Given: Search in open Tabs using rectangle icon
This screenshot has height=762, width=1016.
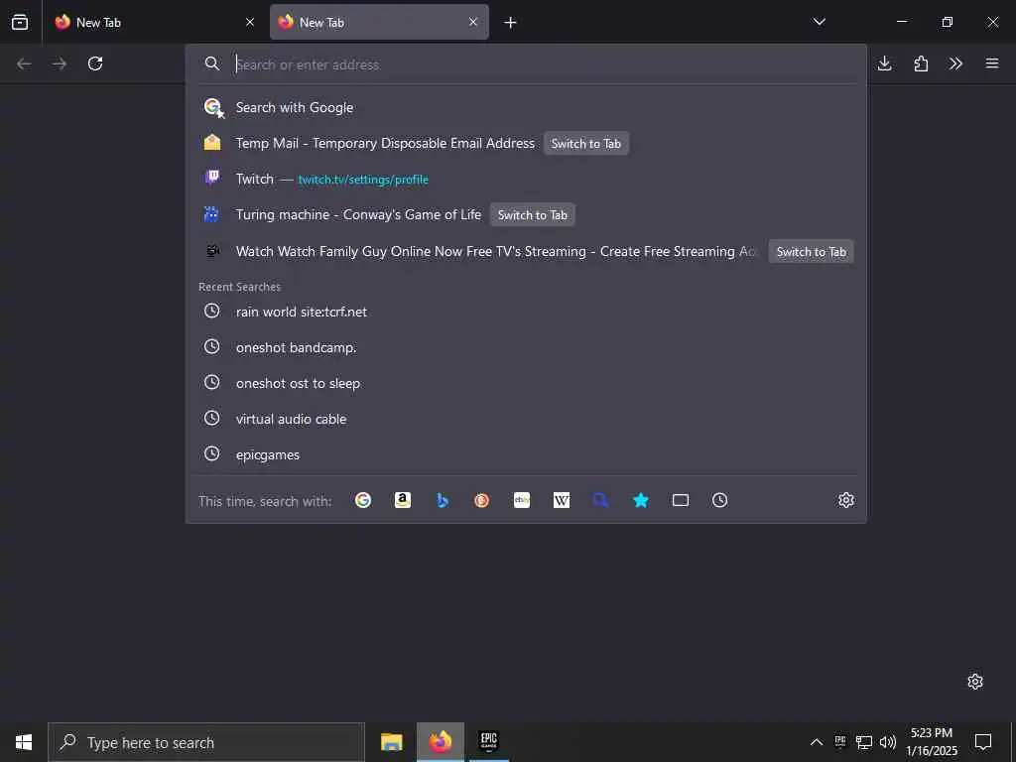Looking at the screenshot, I should 681,500.
